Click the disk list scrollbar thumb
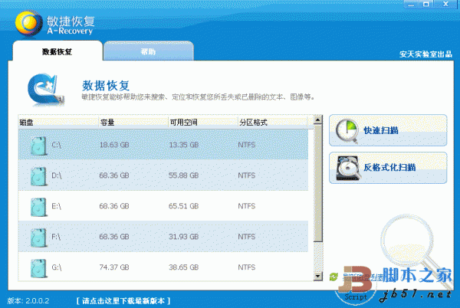The width and height of the screenshot is (460, 308). tap(317, 183)
